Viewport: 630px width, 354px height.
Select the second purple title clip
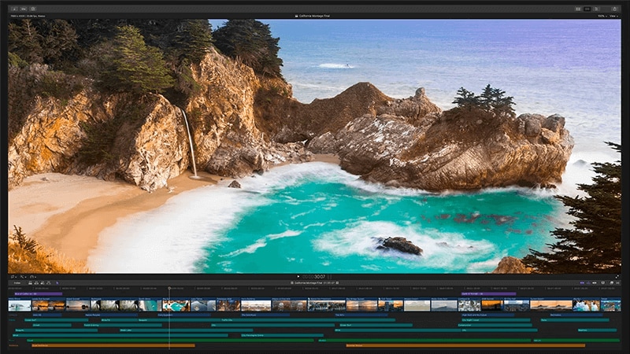488,293
